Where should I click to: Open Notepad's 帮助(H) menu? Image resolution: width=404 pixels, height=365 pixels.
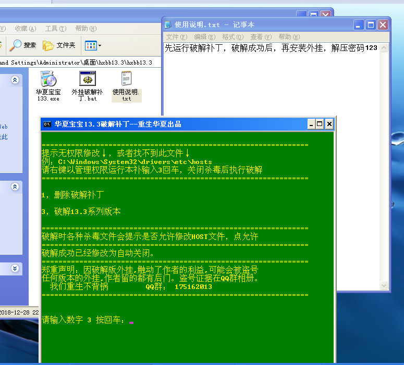pos(289,37)
